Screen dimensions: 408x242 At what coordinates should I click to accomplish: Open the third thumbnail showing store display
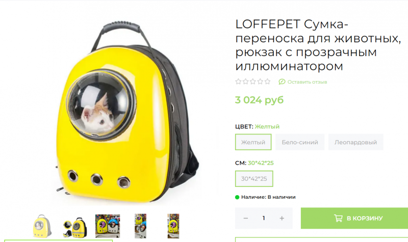pyautogui.click(x=108, y=226)
